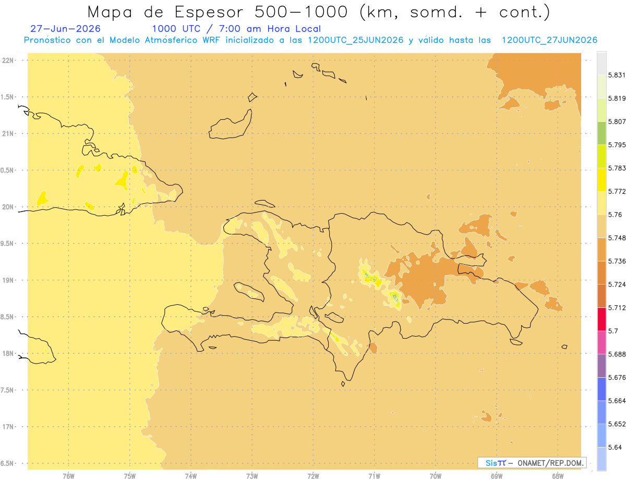Click the '72W' longitude axis label

pyautogui.click(x=313, y=476)
